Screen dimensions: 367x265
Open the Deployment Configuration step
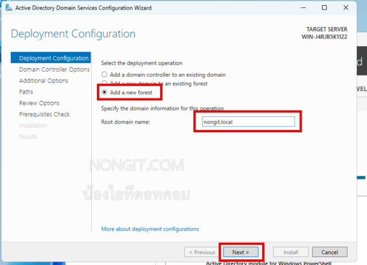(51, 58)
